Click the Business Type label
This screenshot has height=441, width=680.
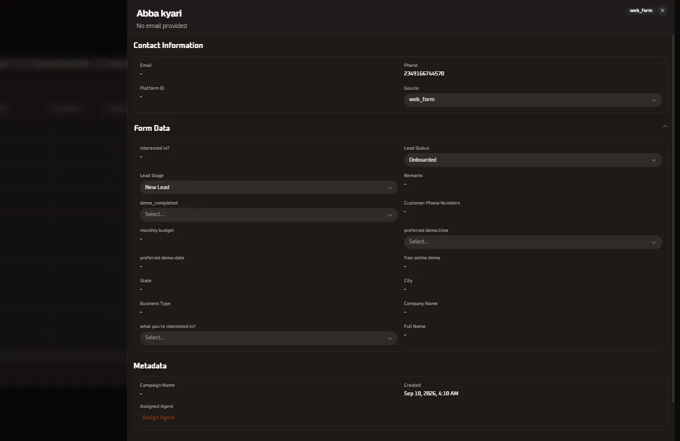point(155,304)
